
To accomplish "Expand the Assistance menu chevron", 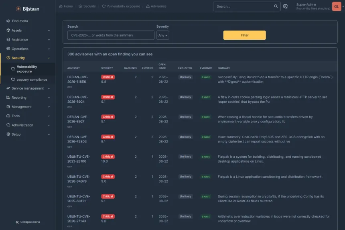I will pos(49,40).
